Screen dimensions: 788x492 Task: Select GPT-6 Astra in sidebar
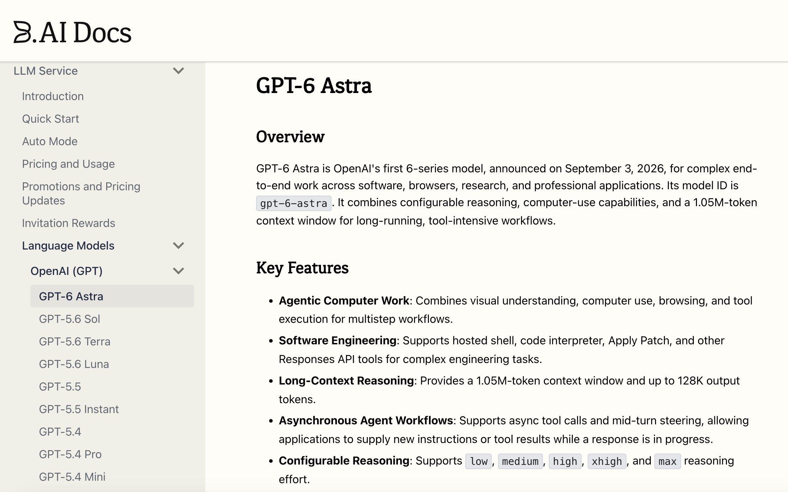pos(112,296)
